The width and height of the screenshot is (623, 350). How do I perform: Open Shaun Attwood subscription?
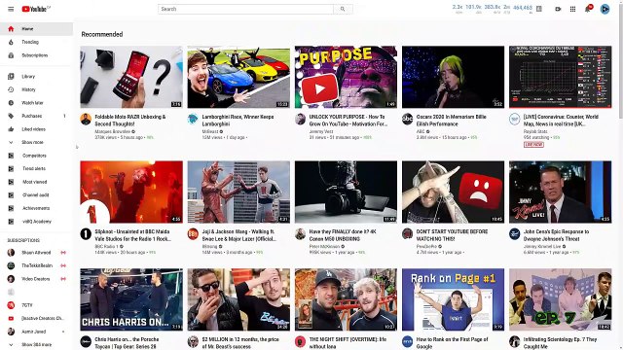(x=36, y=253)
